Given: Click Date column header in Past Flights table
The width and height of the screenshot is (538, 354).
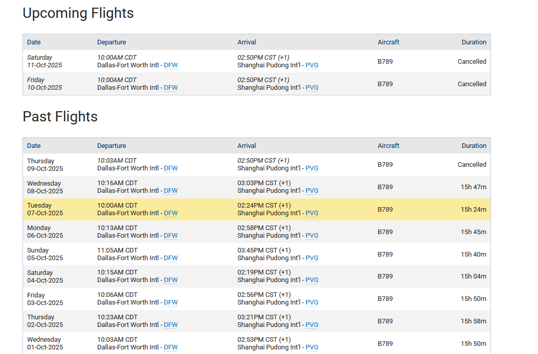Looking at the screenshot, I should pyautogui.click(x=34, y=146).
